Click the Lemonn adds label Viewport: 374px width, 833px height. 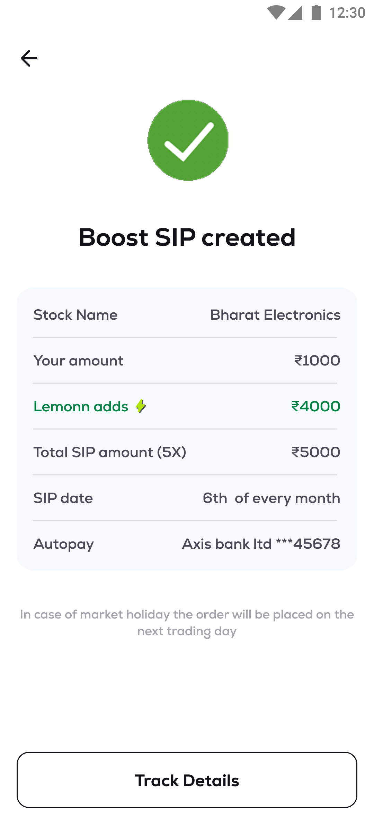click(81, 406)
